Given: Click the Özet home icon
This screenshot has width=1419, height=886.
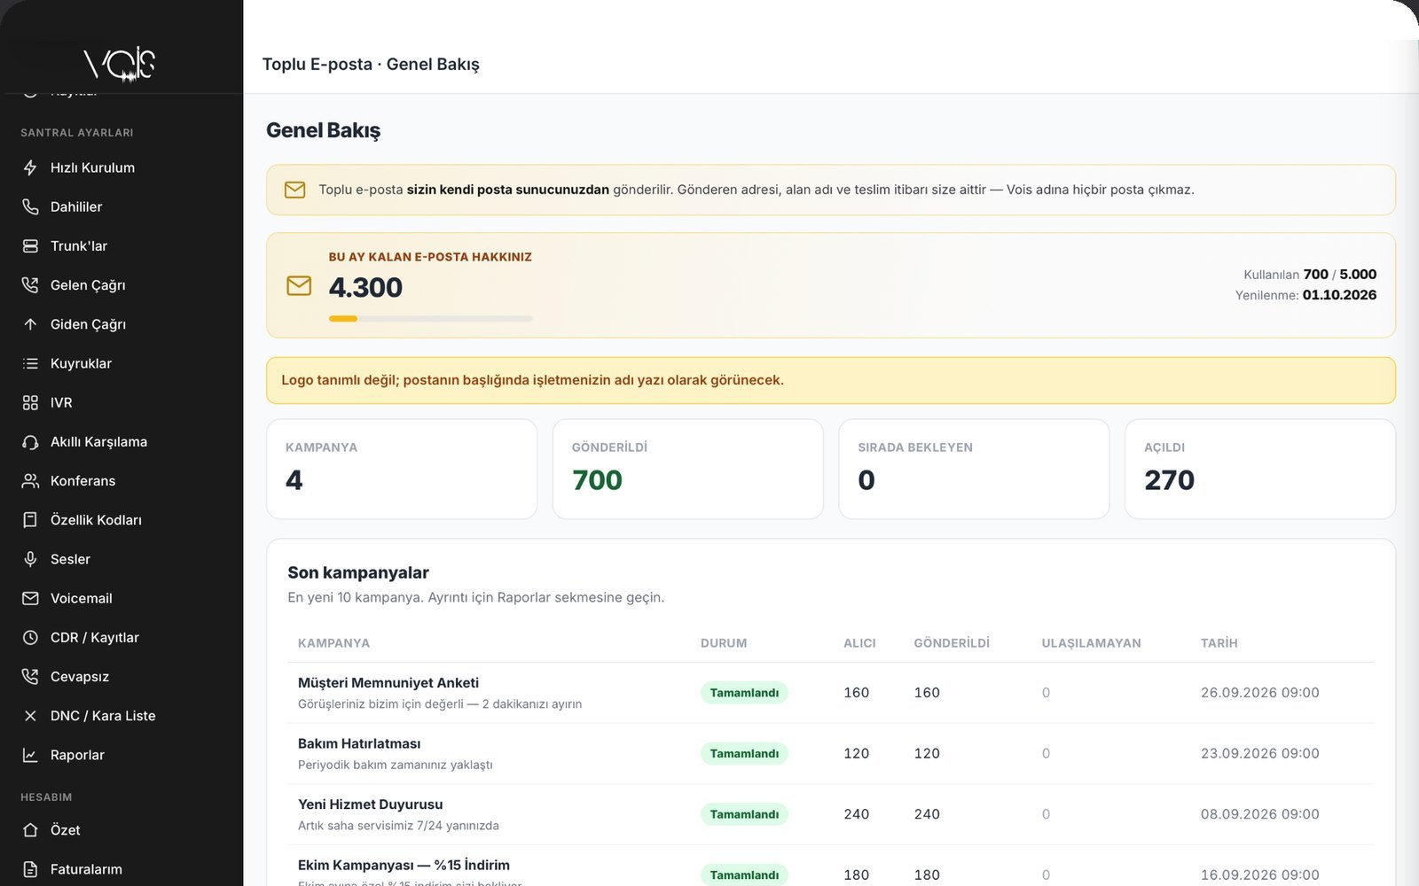Looking at the screenshot, I should (30, 830).
